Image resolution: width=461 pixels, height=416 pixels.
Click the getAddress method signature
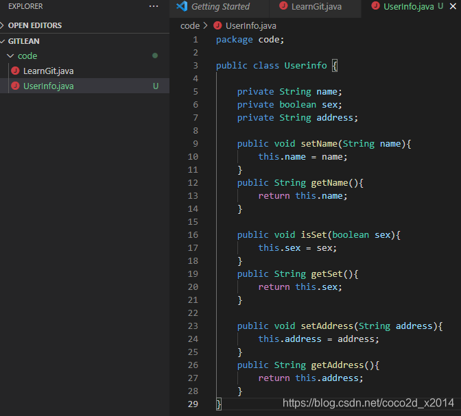coord(308,365)
